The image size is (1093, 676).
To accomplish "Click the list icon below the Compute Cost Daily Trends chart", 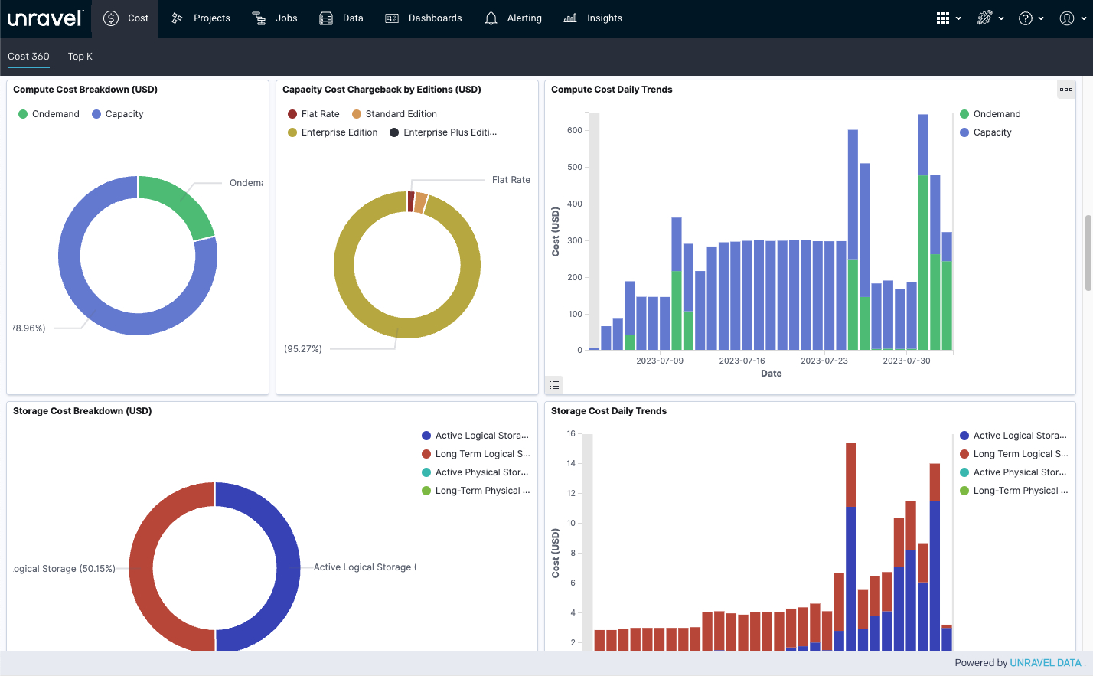I will [x=554, y=385].
